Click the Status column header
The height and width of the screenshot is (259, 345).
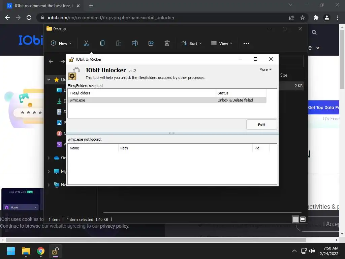coord(241,93)
